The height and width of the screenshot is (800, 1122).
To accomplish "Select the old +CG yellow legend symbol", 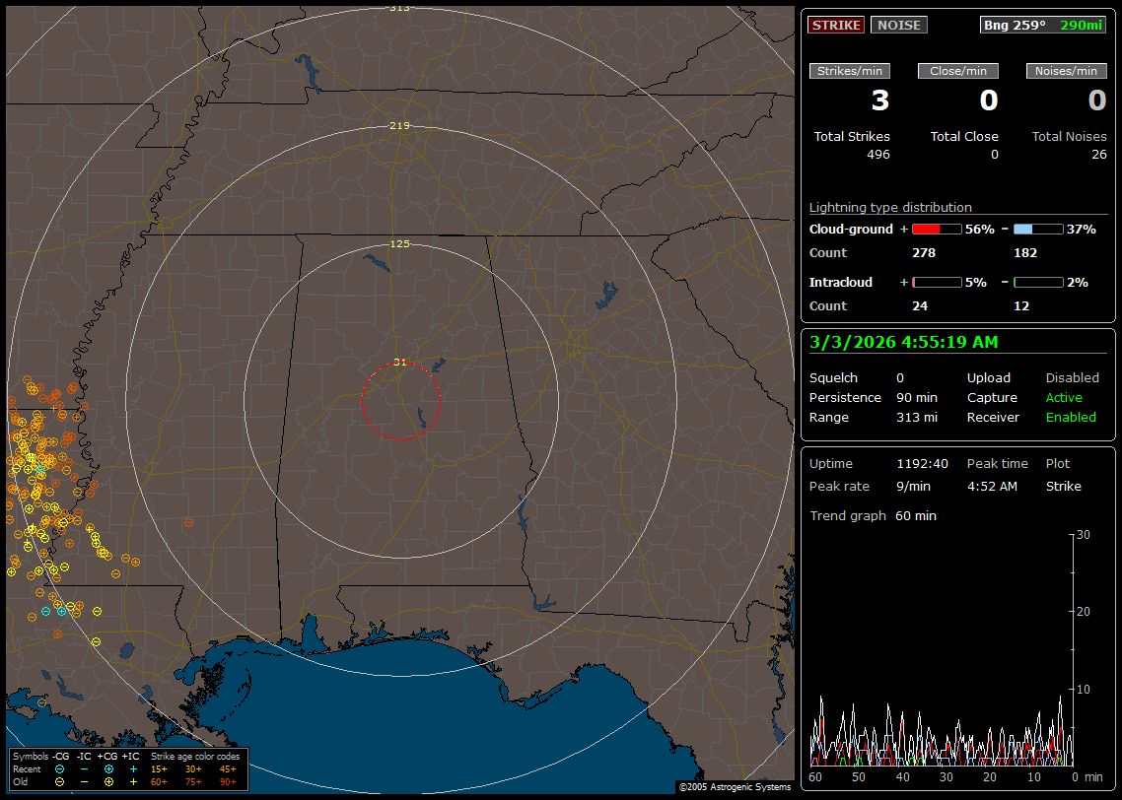I will (x=108, y=781).
